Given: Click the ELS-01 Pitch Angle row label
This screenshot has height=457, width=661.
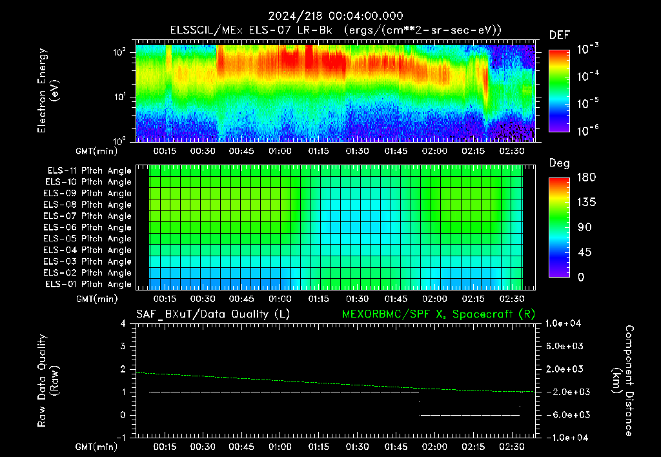Looking at the screenshot, I should 88,284.
